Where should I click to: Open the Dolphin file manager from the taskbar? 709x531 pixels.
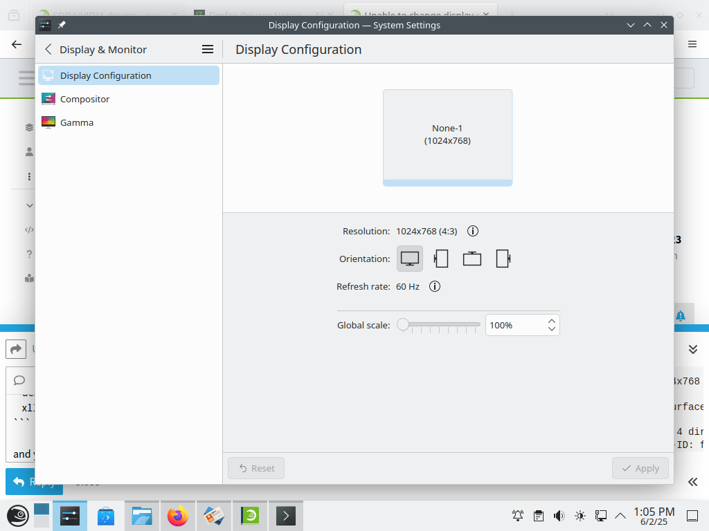pyautogui.click(x=141, y=515)
